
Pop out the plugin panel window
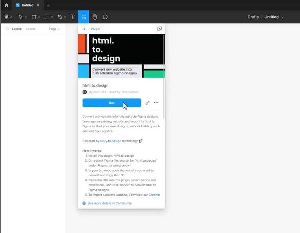pos(160,29)
